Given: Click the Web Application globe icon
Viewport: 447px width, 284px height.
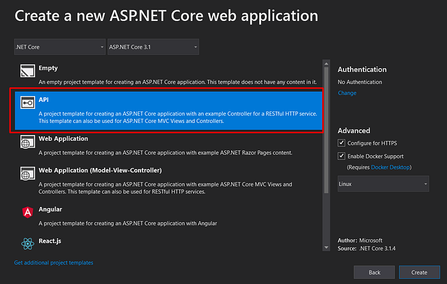Looking at the screenshot, I should [x=27, y=141].
